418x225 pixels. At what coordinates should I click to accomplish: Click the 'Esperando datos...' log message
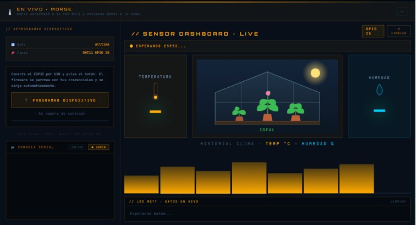[151, 213]
